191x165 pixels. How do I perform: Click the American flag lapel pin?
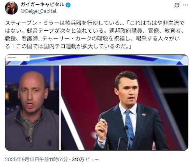tap(143, 114)
